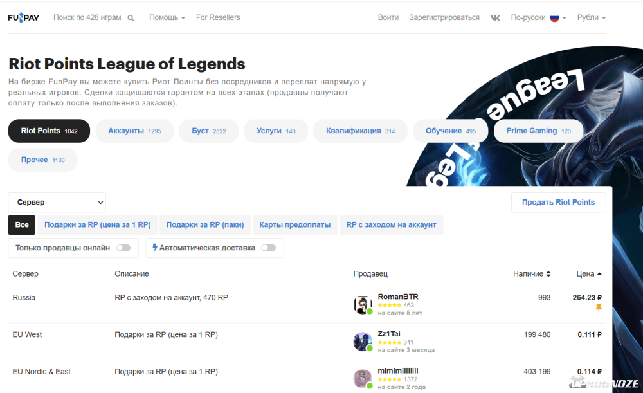Click the Сервер column header
The width and height of the screenshot is (643, 393).
(x=26, y=273)
